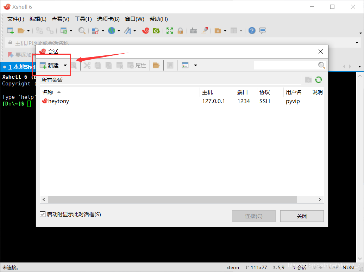Toggle 启动时显示此对话框(S) checkbox
Viewport: 364px width, 272px height.
pyautogui.click(x=43, y=214)
